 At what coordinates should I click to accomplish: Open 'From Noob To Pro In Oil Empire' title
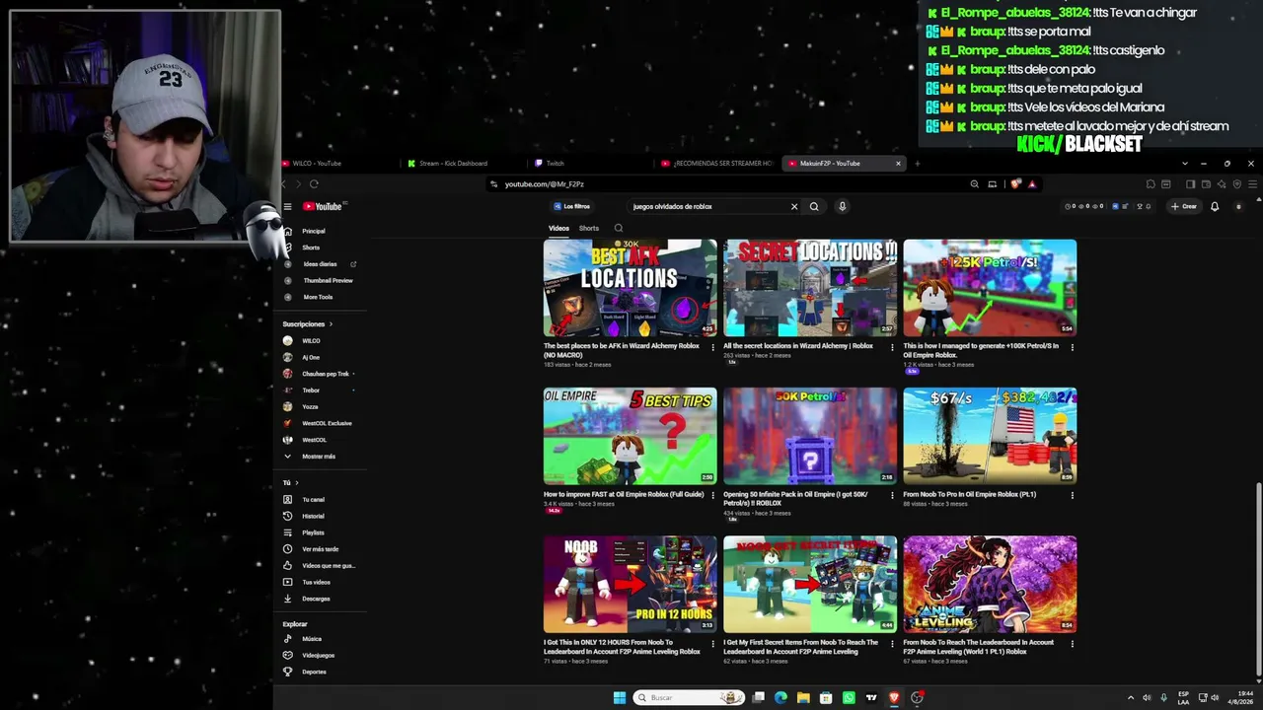[970, 494]
